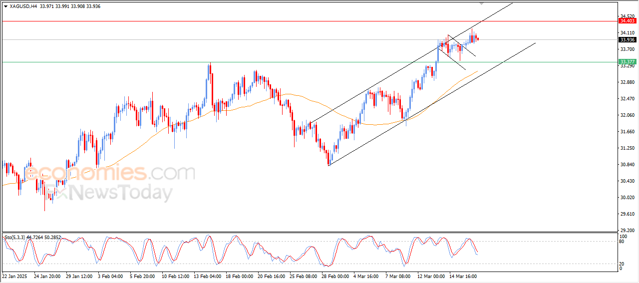The width and height of the screenshot is (639, 283).
Task: Click the 7 Mar 08:00 time label
Action: 399,276
